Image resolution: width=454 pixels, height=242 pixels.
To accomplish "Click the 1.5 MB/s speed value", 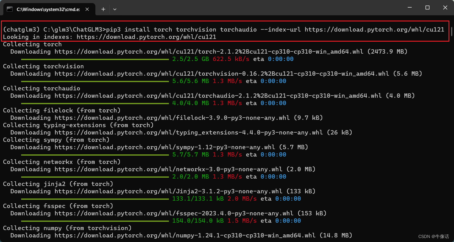I will pyautogui.click(x=242, y=221).
